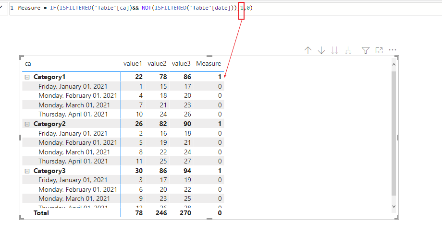
Task: Open the visual filter funnel icon
Action: (366, 50)
